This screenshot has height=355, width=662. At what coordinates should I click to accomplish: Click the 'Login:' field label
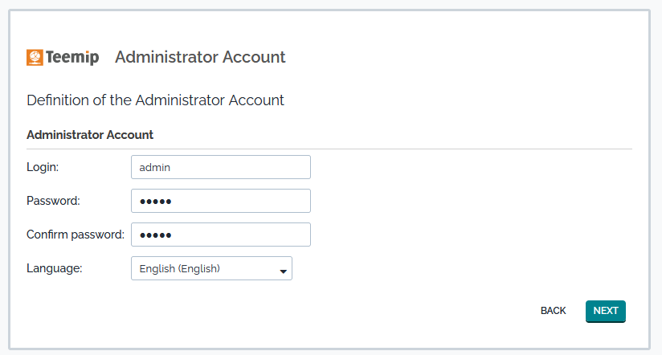(x=43, y=167)
